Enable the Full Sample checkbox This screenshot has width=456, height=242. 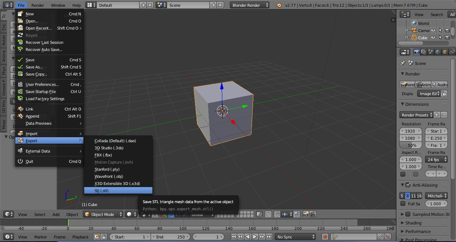tap(403, 204)
